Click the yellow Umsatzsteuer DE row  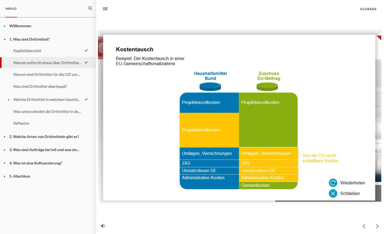(268, 171)
